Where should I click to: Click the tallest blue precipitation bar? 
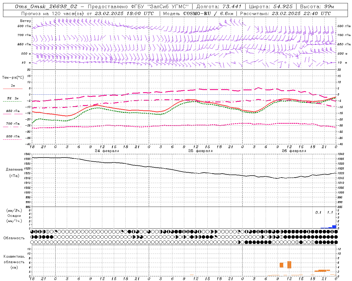tap(334, 227)
